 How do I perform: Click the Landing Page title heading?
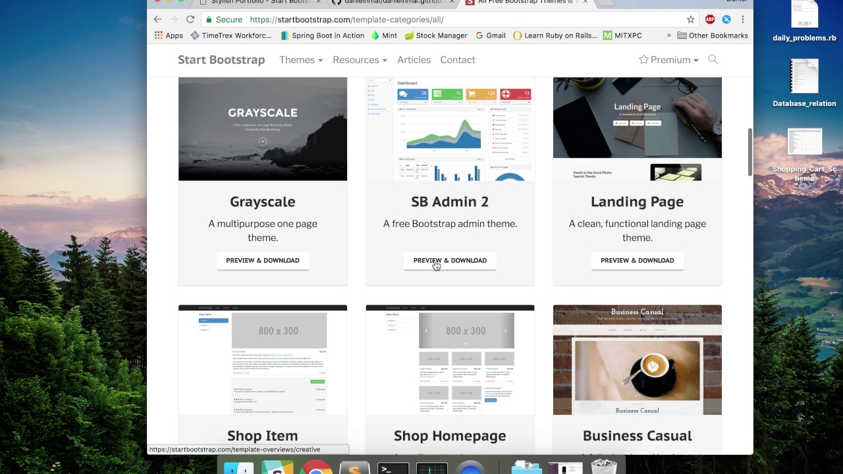[638, 201]
